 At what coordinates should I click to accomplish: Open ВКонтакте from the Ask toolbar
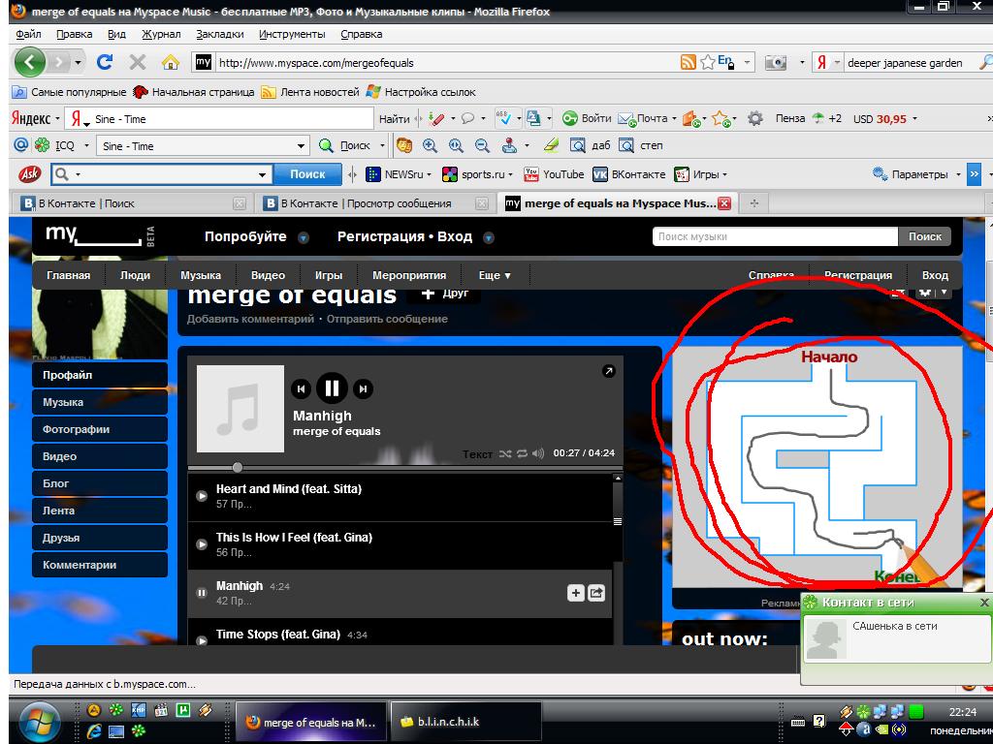point(628,174)
